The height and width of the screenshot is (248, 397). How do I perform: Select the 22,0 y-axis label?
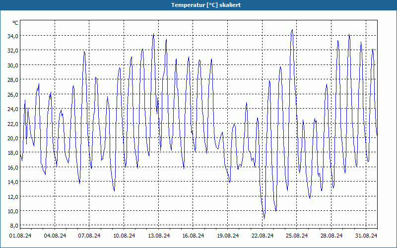(13, 124)
